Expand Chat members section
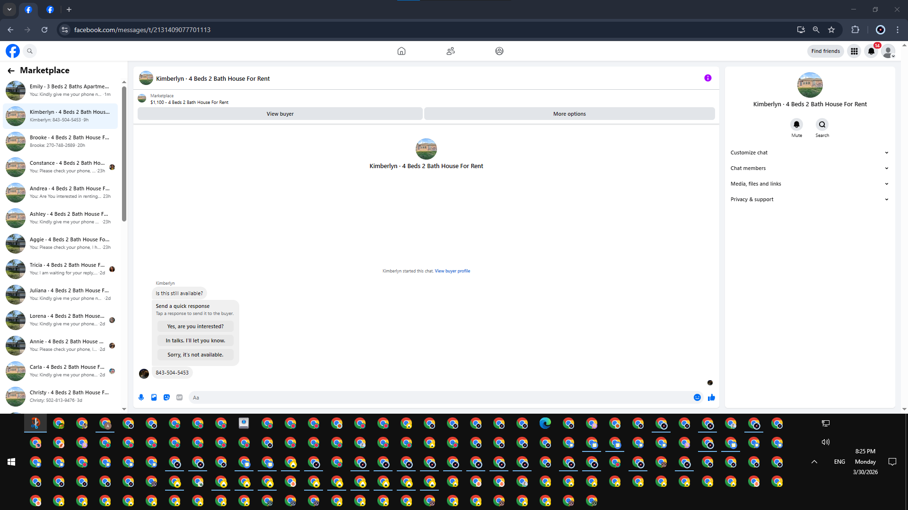 809,168
